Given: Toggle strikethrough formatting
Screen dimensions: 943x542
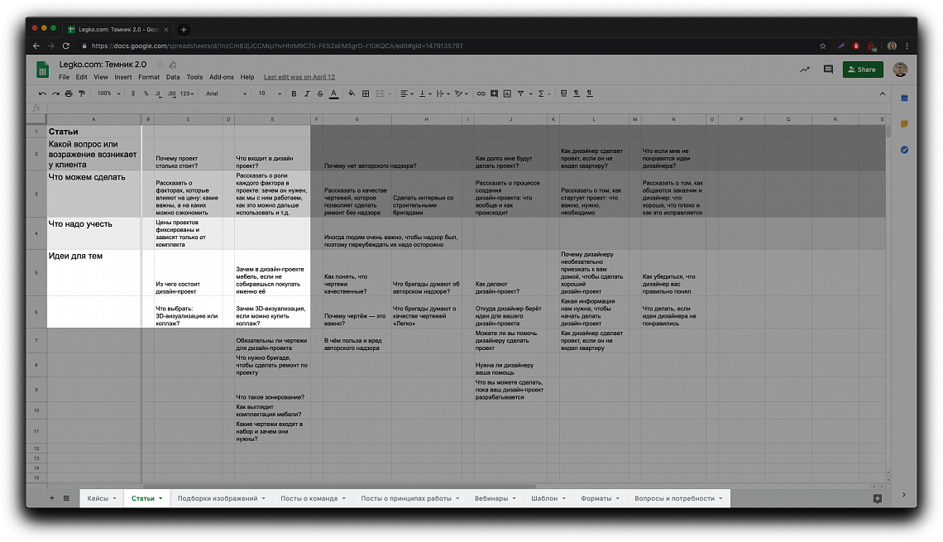Looking at the screenshot, I should pos(320,94).
